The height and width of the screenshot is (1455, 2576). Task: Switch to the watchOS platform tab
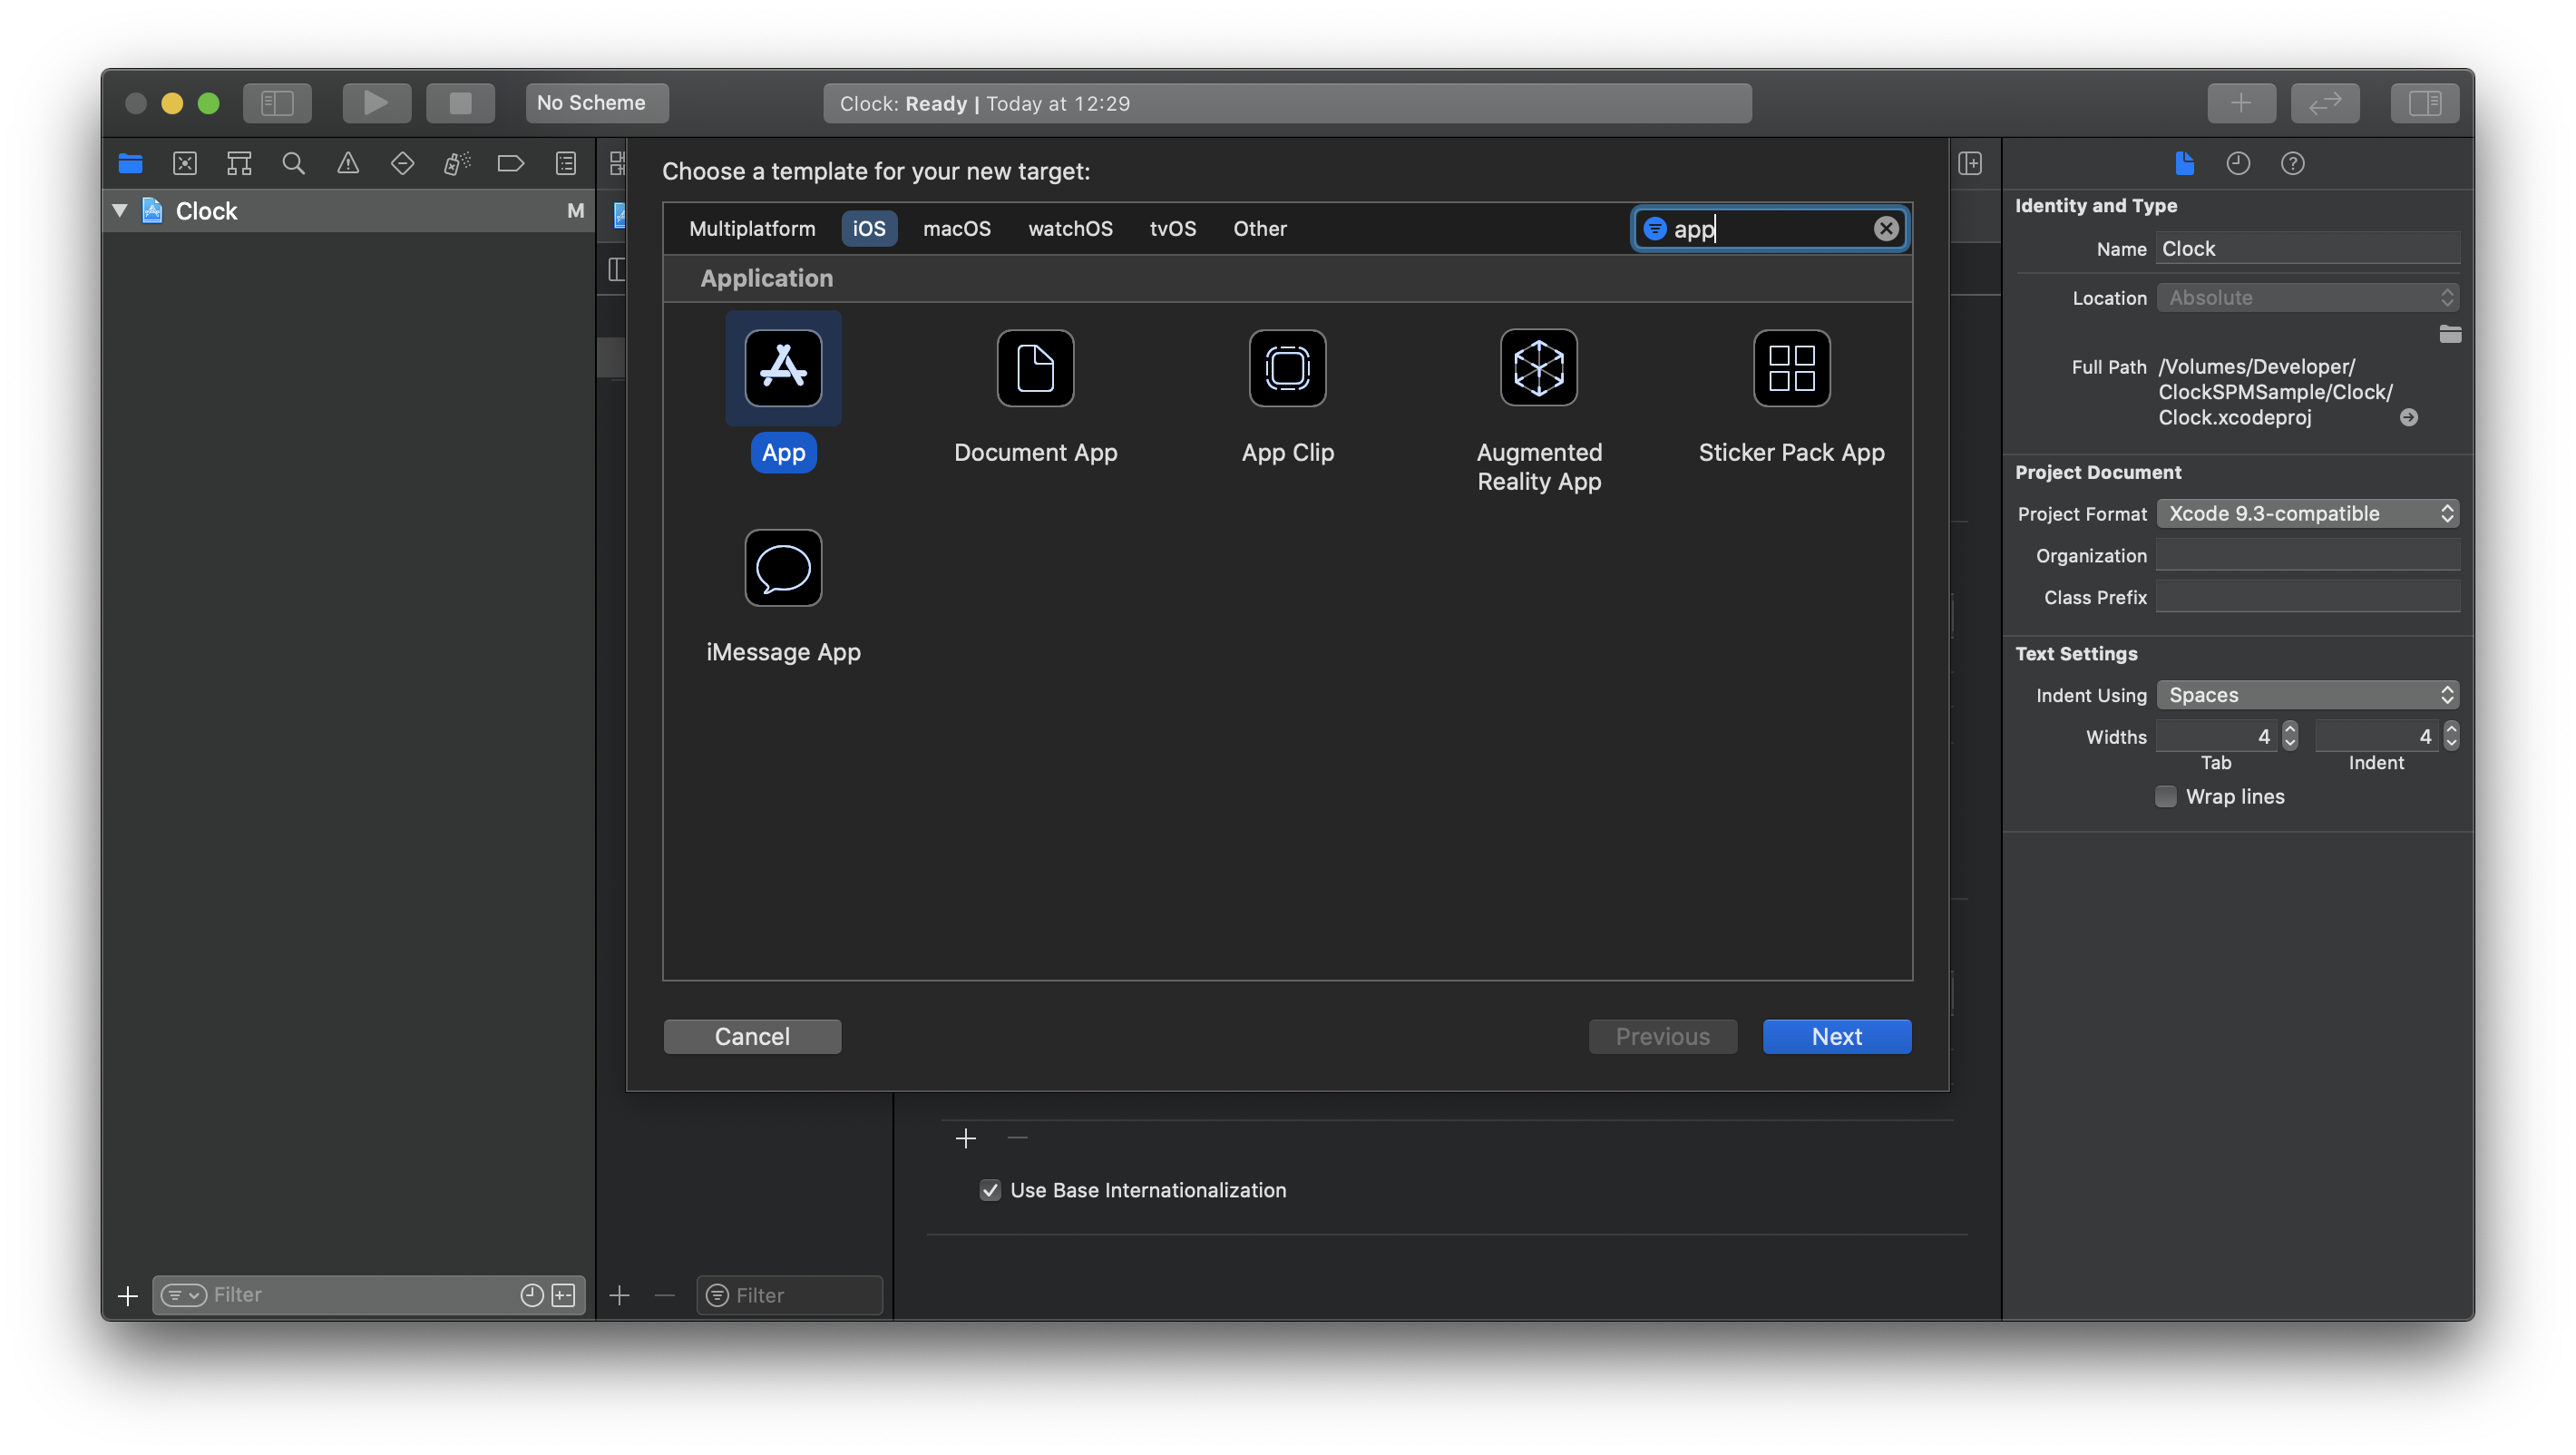(x=1070, y=229)
